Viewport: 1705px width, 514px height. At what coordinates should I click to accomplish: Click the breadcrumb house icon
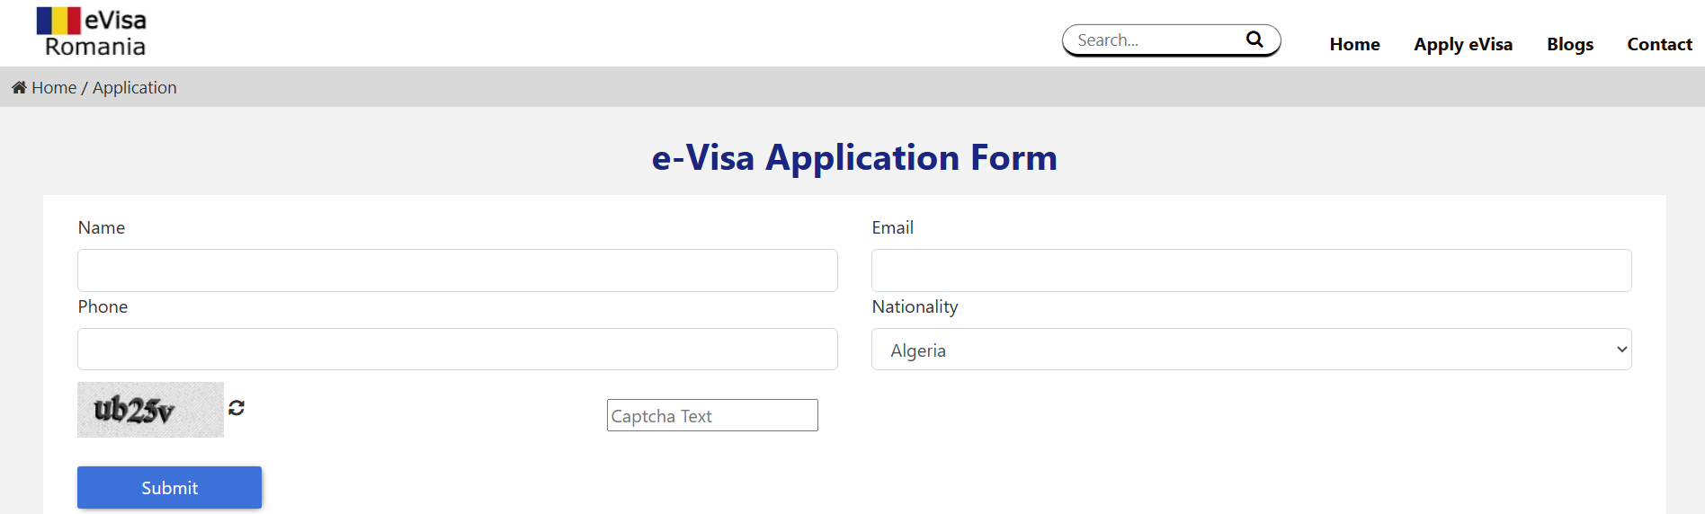pos(19,87)
